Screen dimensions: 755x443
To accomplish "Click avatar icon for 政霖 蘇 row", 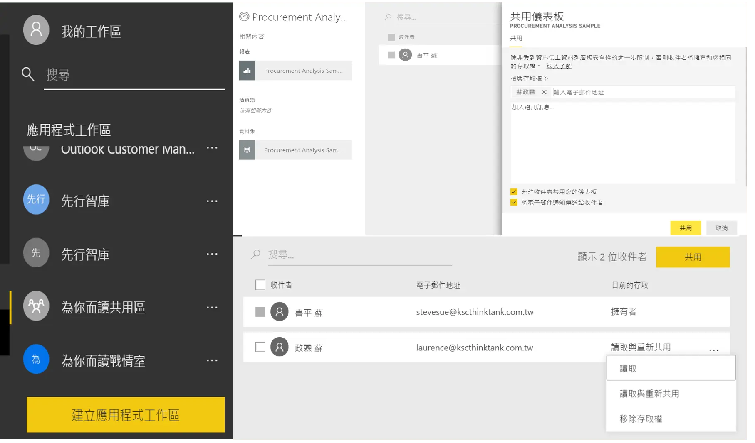I will 280,348.
